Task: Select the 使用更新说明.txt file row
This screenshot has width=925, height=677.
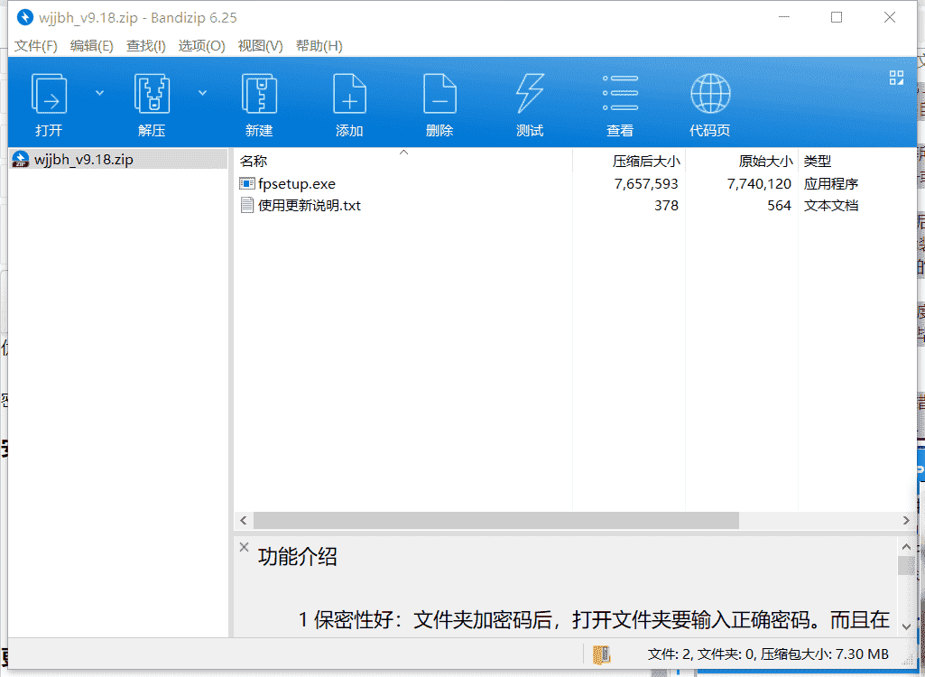Action: [573, 206]
